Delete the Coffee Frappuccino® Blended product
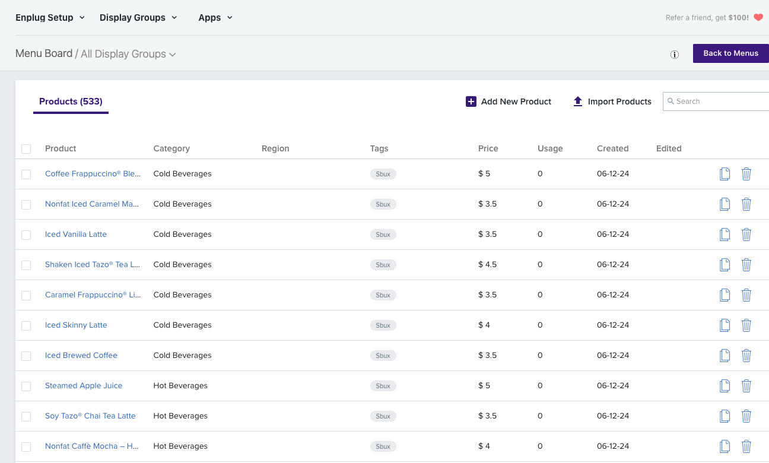 click(746, 173)
